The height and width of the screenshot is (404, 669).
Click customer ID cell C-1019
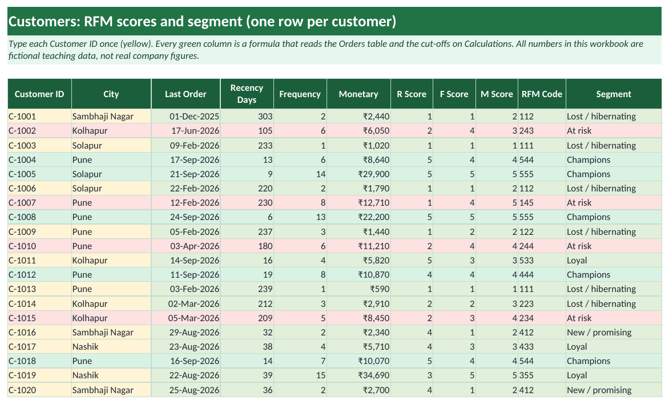tap(40, 375)
